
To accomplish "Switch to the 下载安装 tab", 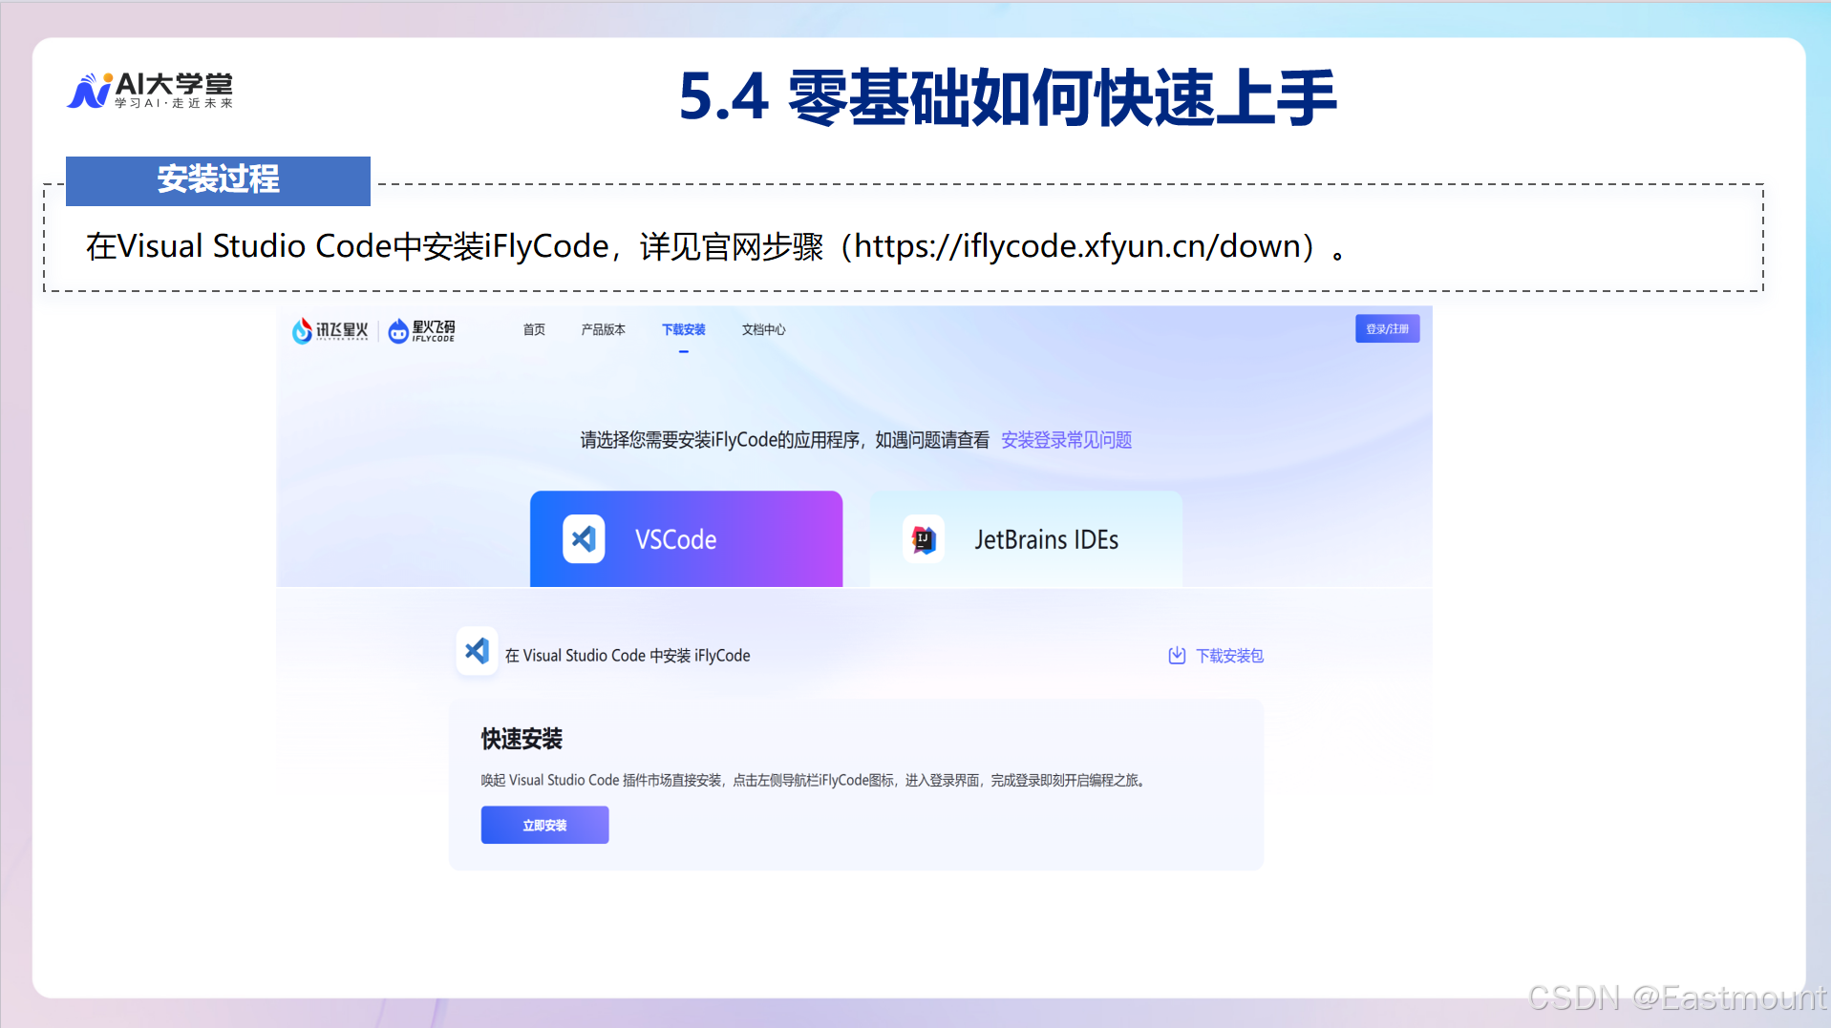I will 684,329.
